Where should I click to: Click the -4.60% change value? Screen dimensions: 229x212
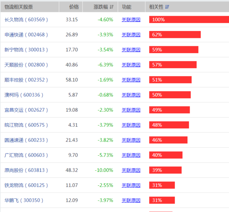[x=105, y=20]
